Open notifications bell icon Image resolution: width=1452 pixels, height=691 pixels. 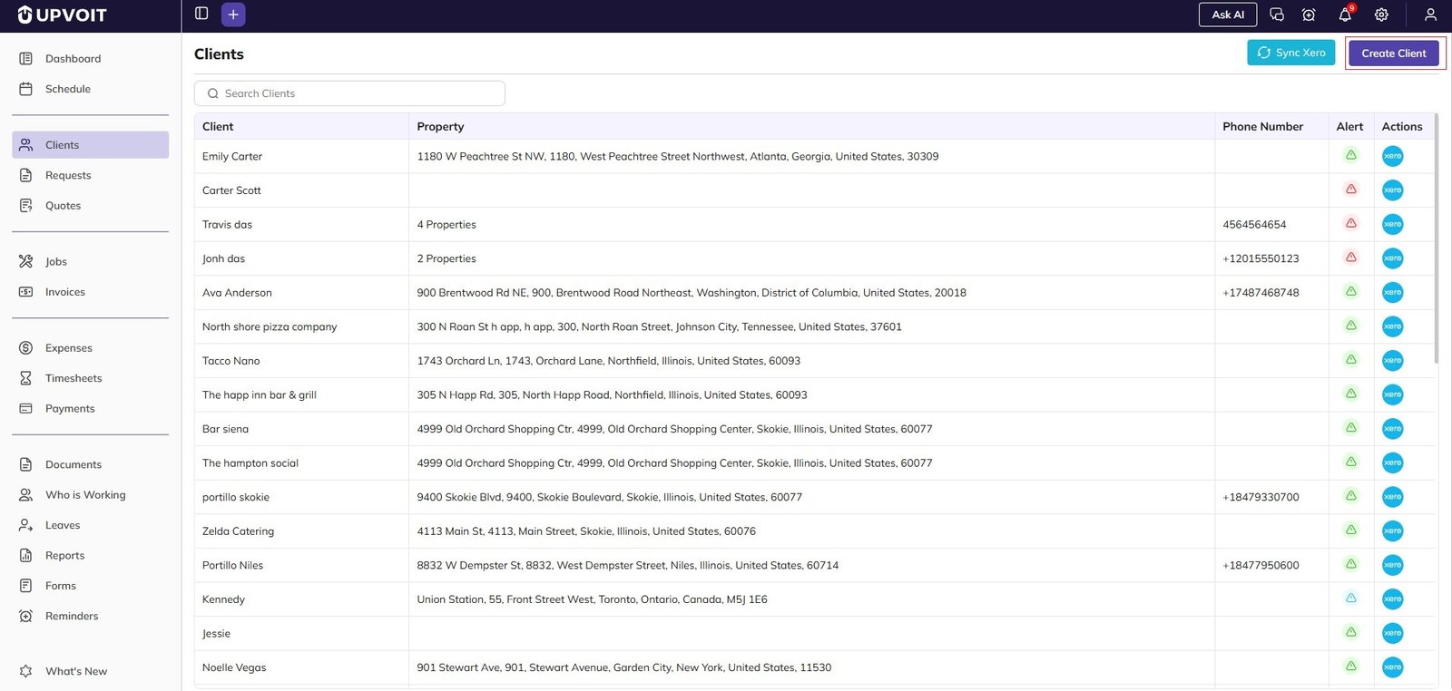pos(1345,15)
